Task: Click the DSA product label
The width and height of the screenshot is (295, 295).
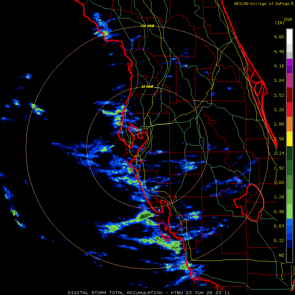Action: click(288, 20)
